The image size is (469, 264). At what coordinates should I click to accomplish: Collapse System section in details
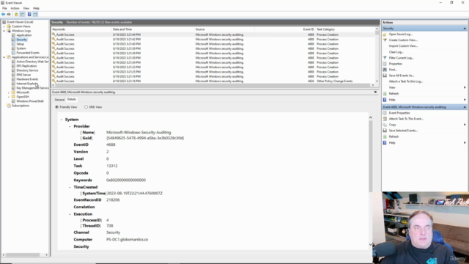62,120
